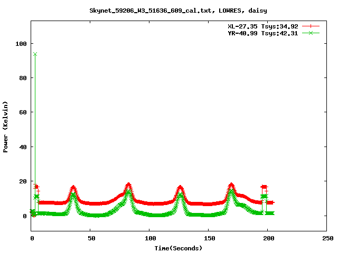
Task: Click the y-axis tick label 20
Action: [x=23, y=181]
